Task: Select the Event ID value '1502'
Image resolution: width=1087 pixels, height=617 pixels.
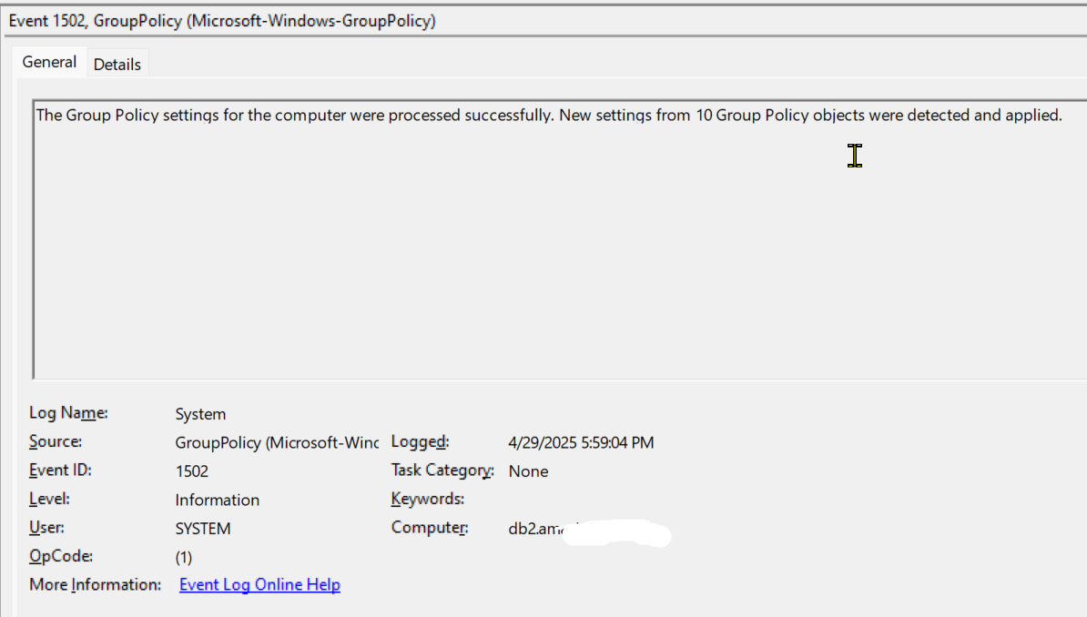Action: (192, 471)
